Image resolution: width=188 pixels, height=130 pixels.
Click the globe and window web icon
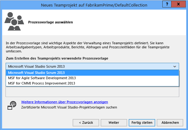point(12,105)
